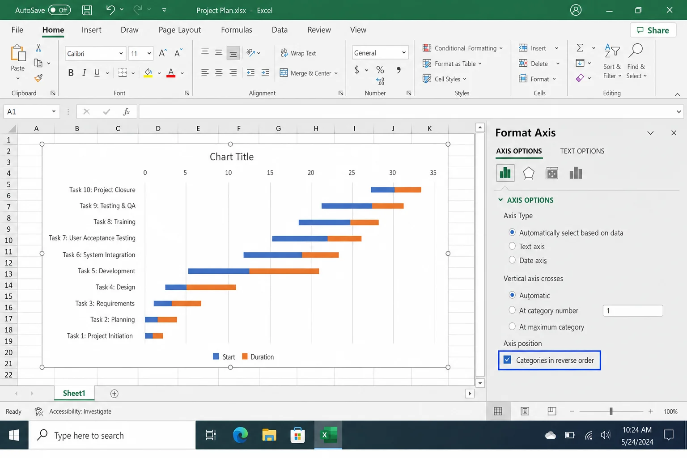Click Sort & Filter button

pyautogui.click(x=612, y=61)
